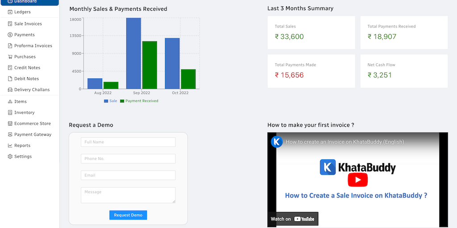Select the Message text area
Image resolution: width=457 pixels, height=228 pixels.
click(x=128, y=195)
